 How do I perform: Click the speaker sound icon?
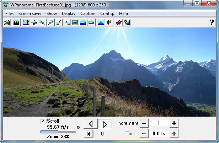(x=109, y=22)
